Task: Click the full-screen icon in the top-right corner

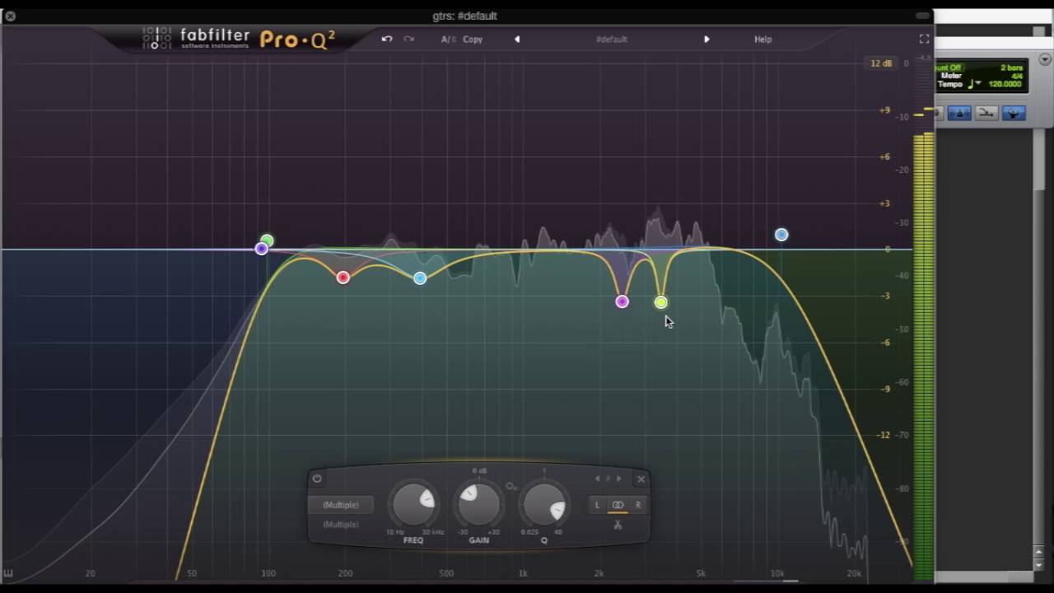Action: point(924,39)
